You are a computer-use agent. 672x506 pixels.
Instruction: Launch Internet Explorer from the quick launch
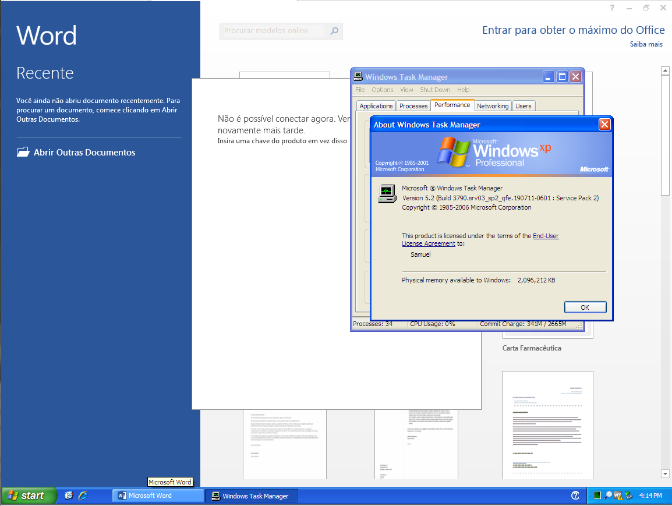(x=83, y=496)
